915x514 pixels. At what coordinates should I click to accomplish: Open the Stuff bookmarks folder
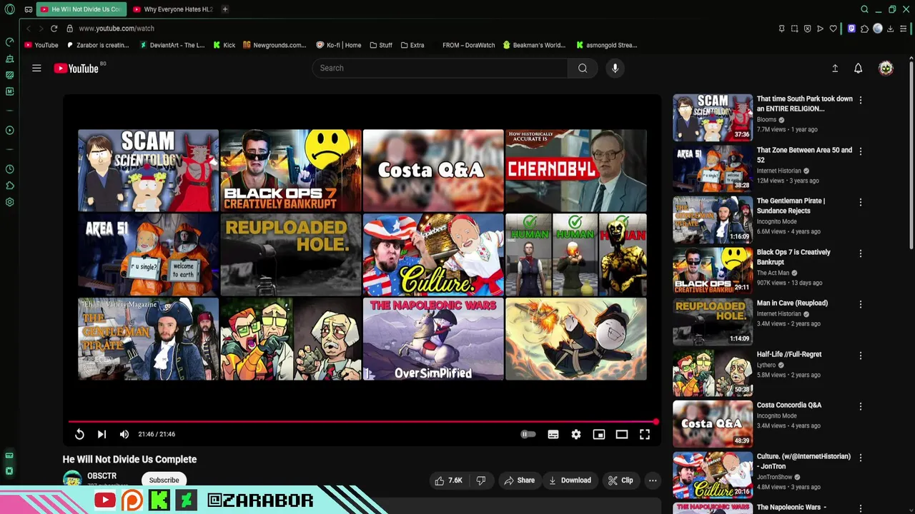coord(381,45)
